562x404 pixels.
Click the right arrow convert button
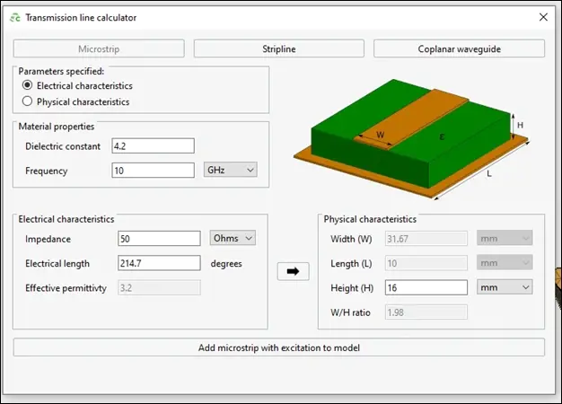point(294,271)
